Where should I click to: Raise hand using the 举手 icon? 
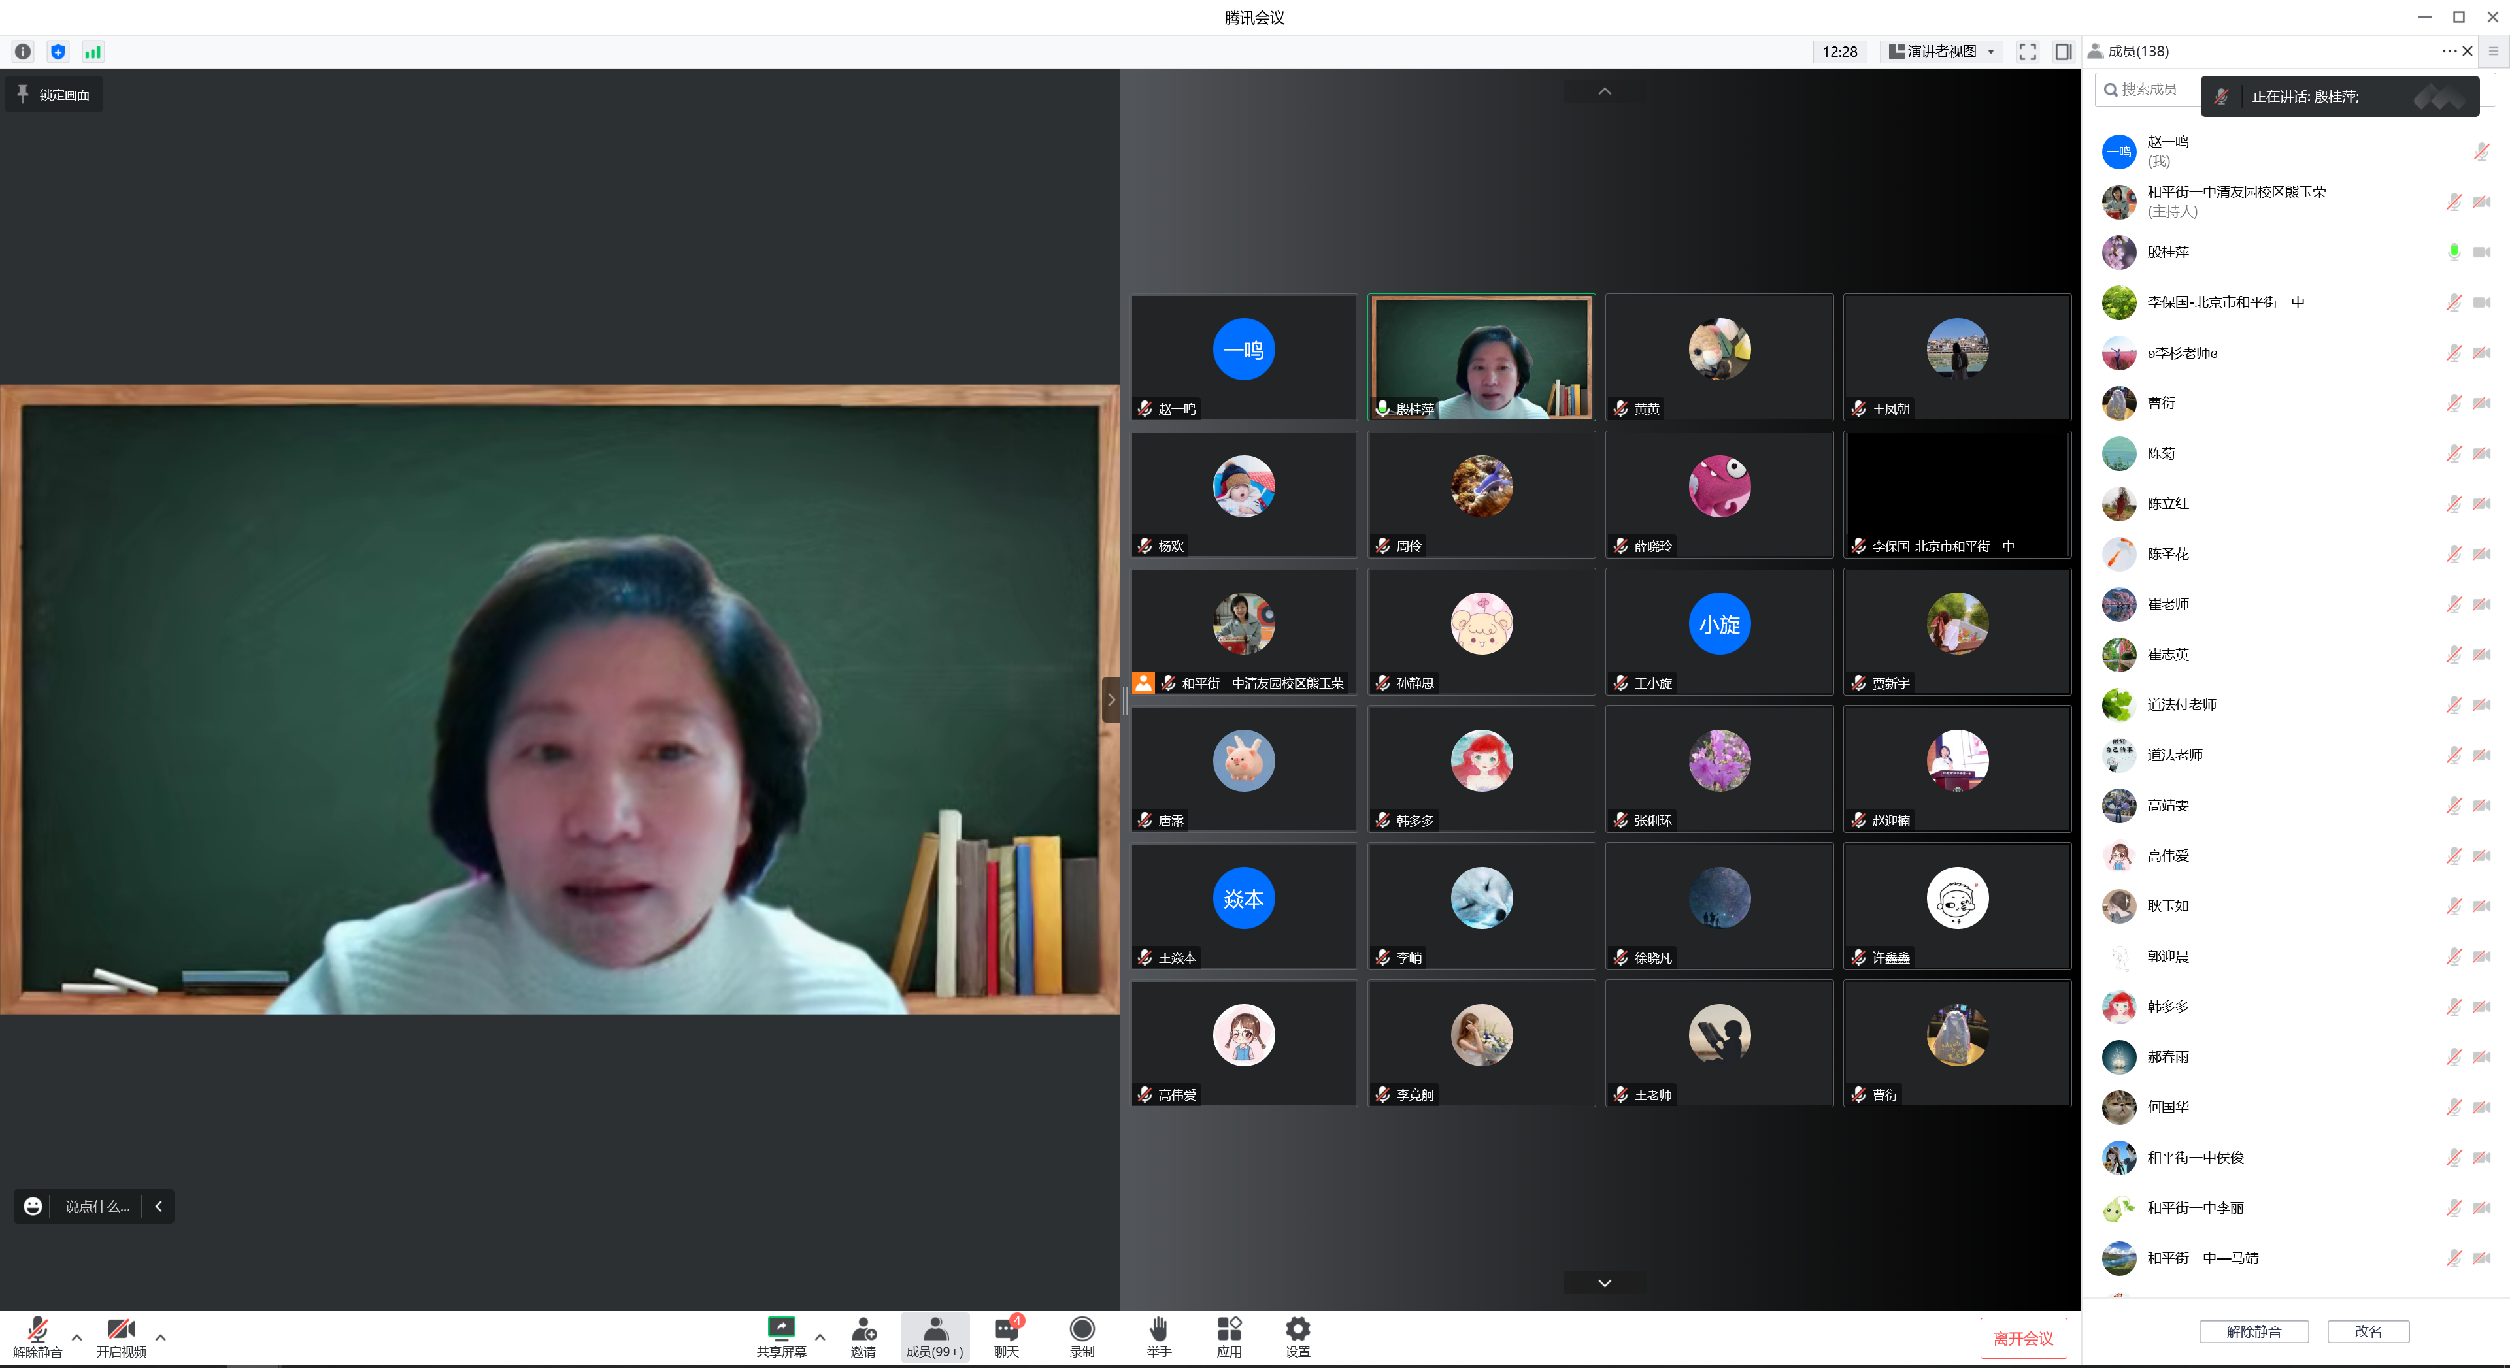pyautogui.click(x=1158, y=1330)
